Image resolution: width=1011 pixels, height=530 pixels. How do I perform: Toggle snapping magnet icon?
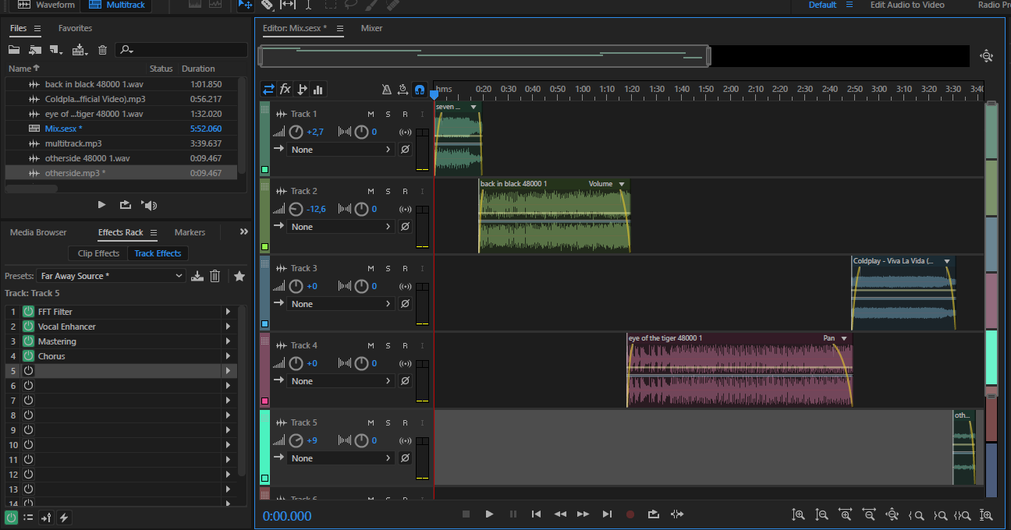point(420,89)
